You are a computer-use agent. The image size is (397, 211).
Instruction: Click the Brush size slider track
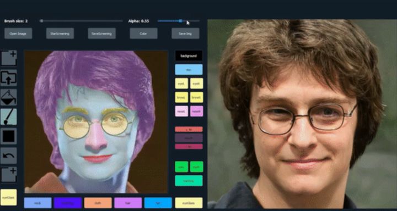pos(81,21)
